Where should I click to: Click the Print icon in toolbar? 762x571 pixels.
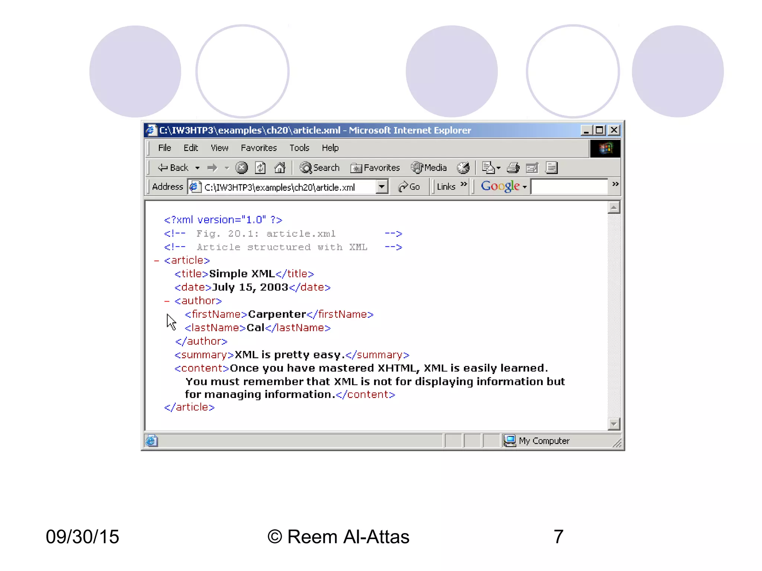click(x=513, y=168)
